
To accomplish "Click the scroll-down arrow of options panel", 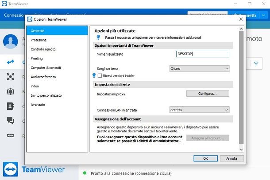I will (x=241, y=150).
